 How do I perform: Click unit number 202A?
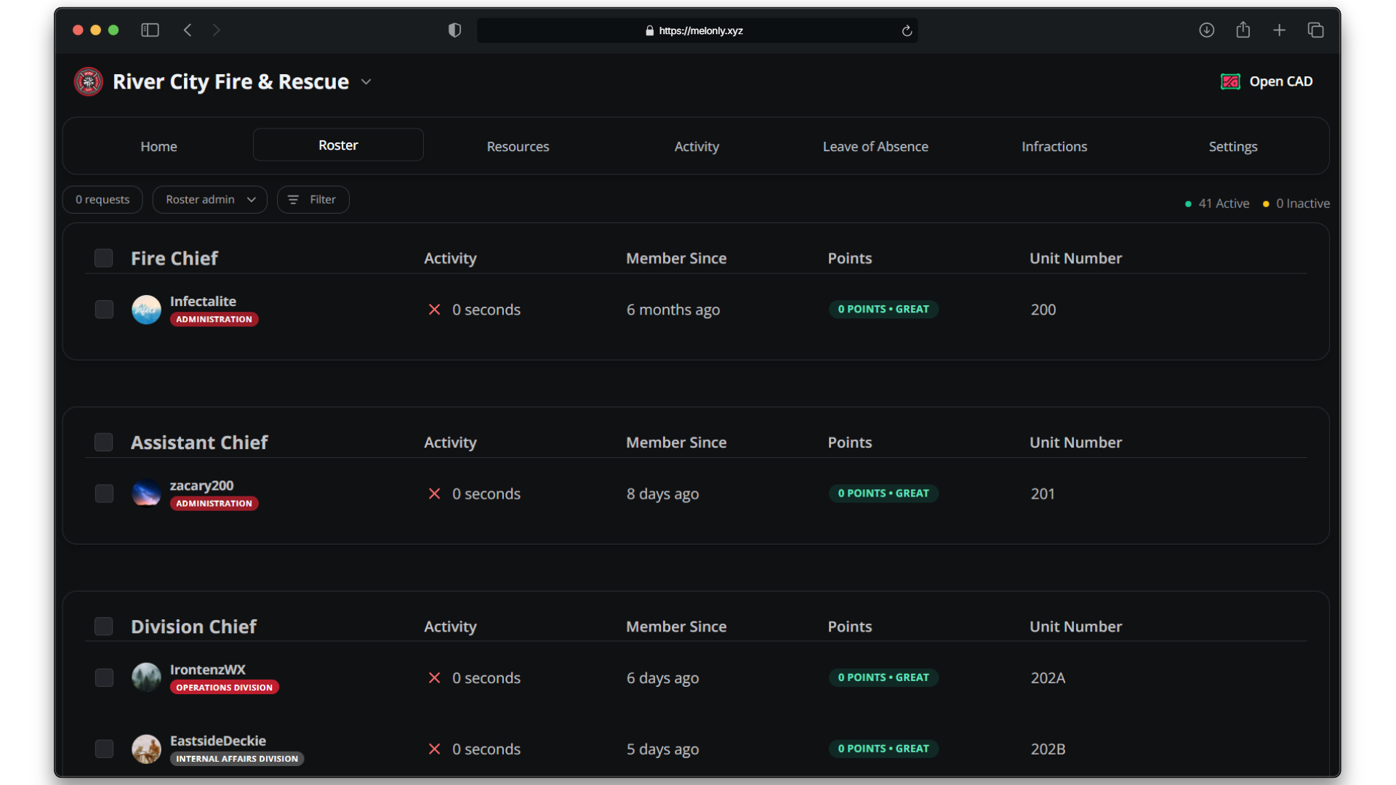click(1048, 677)
